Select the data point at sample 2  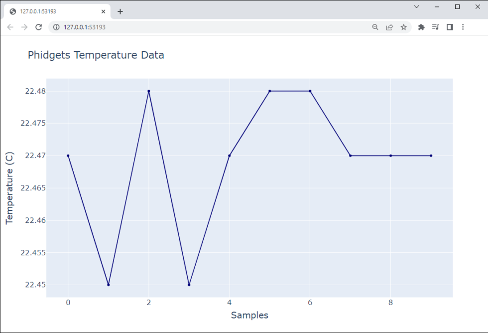pyautogui.click(x=148, y=91)
